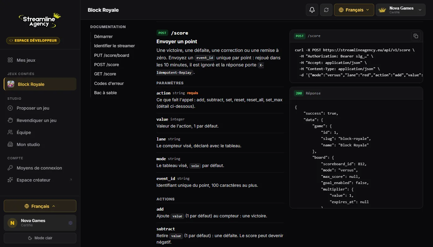Expand the Nova Games account menu in the header
This screenshot has height=247, width=433.
click(401, 10)
